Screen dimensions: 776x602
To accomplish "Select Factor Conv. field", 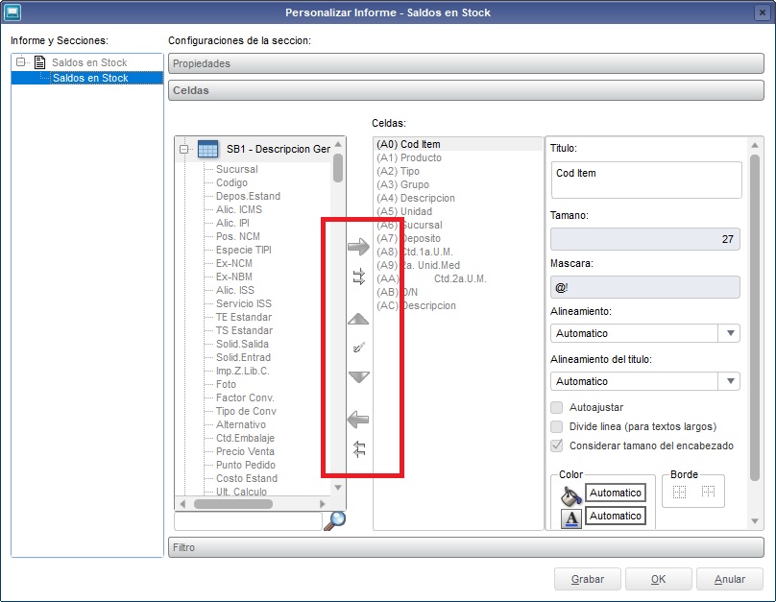I will coord(245,397).
